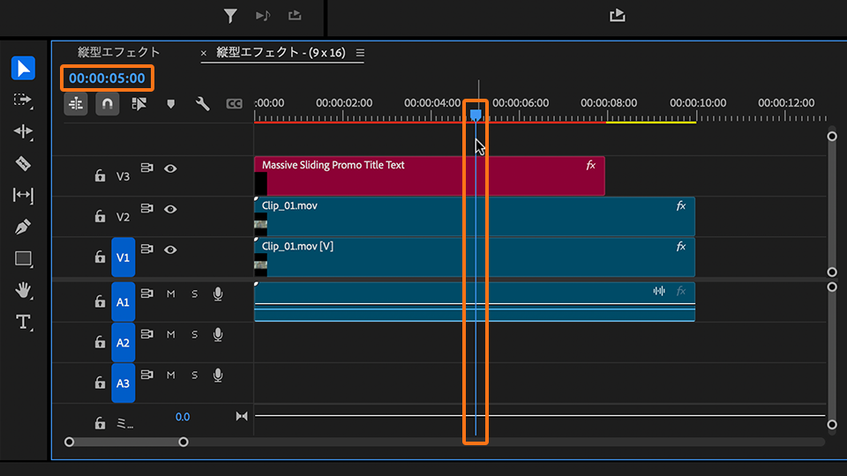Activate the Hand tool
This screenshot has width=847, height=476.
pos(24,290)
